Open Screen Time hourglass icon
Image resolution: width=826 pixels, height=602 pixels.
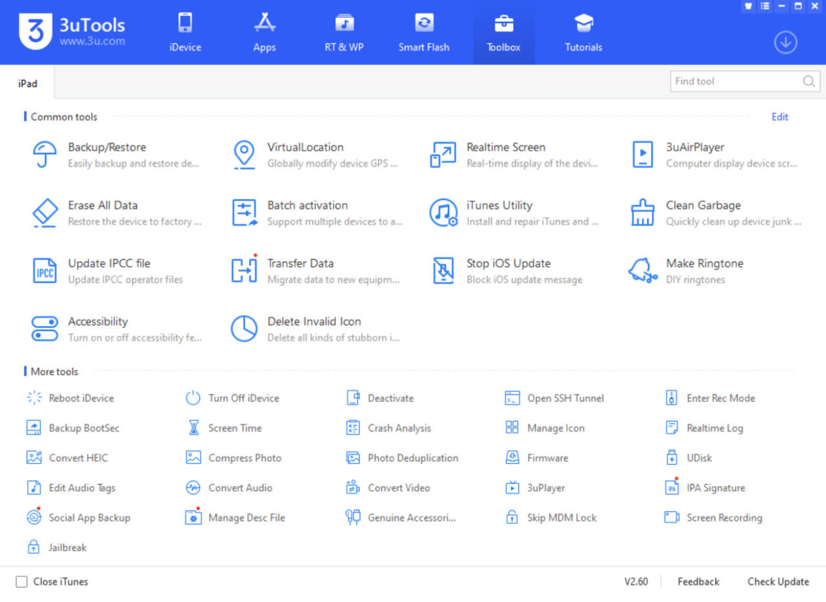coord(194,427)
